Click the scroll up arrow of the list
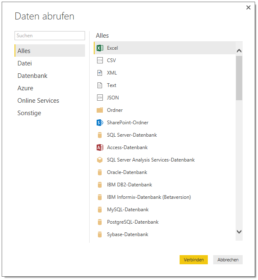 (239, 51)
